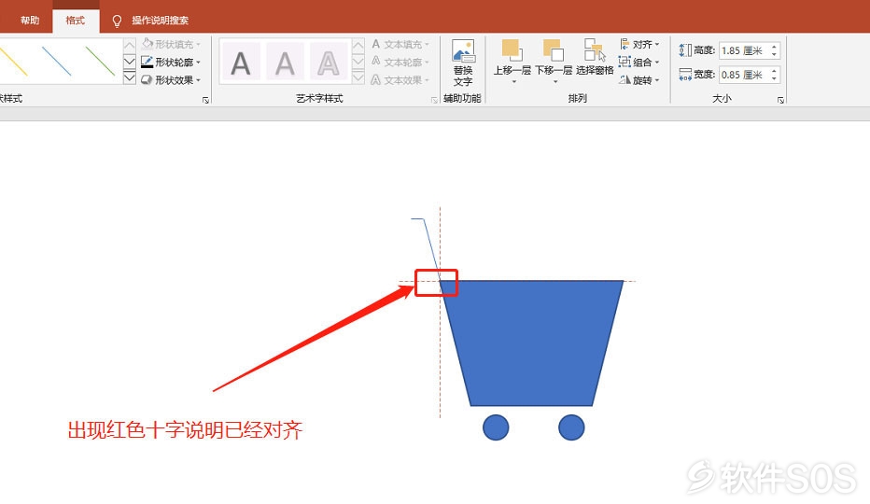Switch to the 格式 tab
The image size is (870, 504).
click(x=75, y=21)
